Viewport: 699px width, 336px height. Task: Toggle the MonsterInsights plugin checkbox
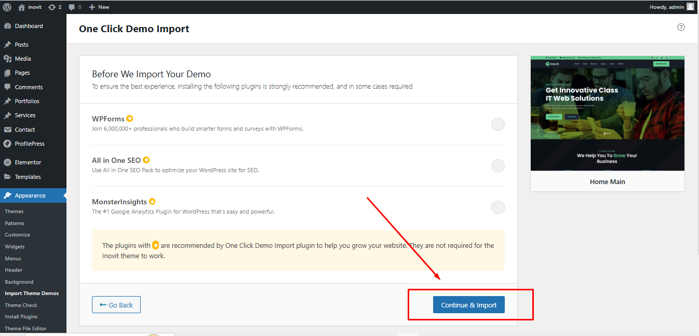click(x=498, y=207)
